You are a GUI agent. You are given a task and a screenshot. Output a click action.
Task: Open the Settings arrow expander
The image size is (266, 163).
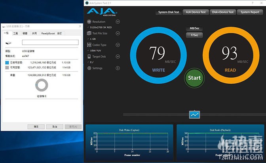click(118, 68)
